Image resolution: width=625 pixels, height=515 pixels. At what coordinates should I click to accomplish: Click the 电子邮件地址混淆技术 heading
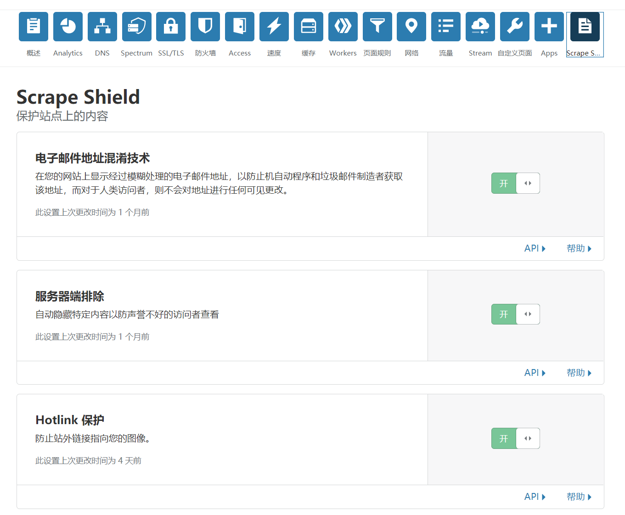(93, 158)
